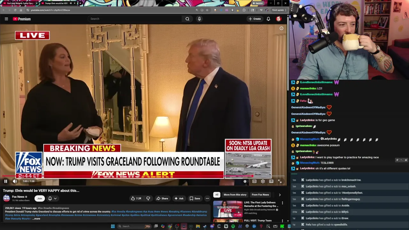
Task: Click the search magnifier button
Action: pyautogui.click(x=188, y=19)
